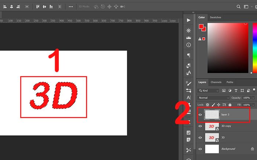Toggle layer filtering on/off switch
The height and width of the screenshot is (160, 257).
(254, 90)
